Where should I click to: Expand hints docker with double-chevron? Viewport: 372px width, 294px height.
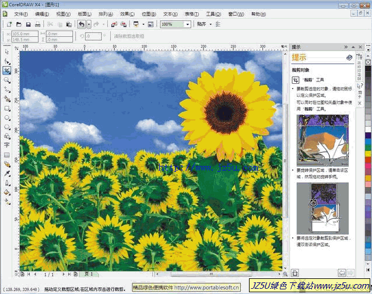click(x=346, y=47)
